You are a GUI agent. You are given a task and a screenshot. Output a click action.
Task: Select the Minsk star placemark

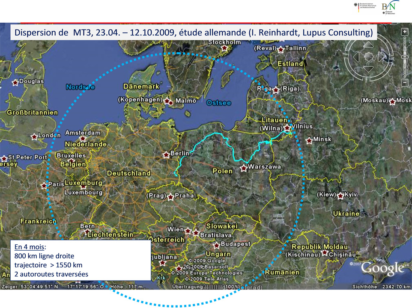coord(309,140)
